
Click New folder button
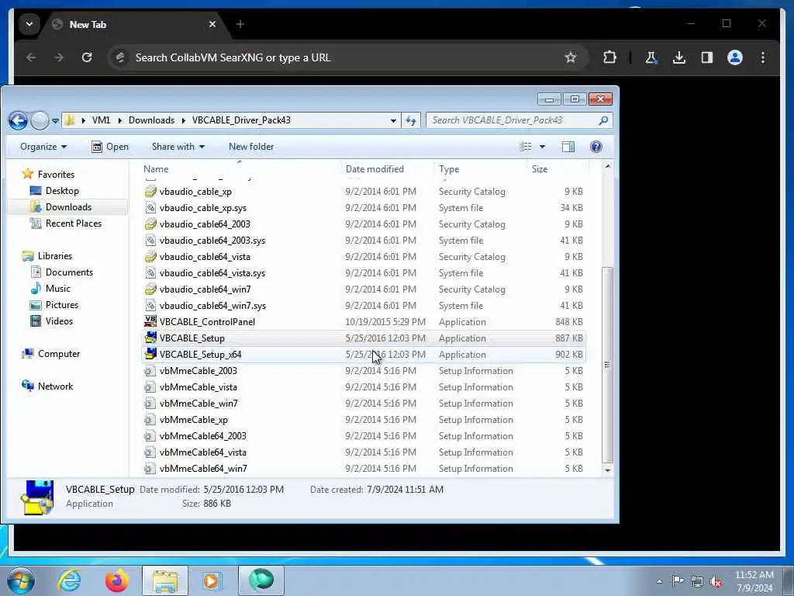tap(251, 147)
